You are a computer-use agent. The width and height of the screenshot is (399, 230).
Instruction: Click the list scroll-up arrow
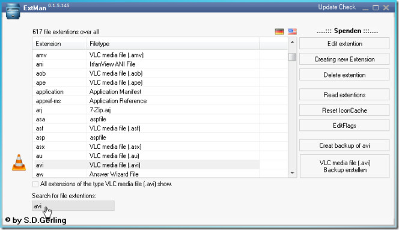293,42
